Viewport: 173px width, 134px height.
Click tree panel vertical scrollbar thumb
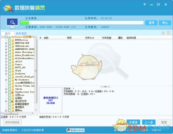(36, 71)
